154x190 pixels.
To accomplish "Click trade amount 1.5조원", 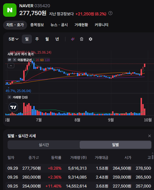I will click(102, 168).
